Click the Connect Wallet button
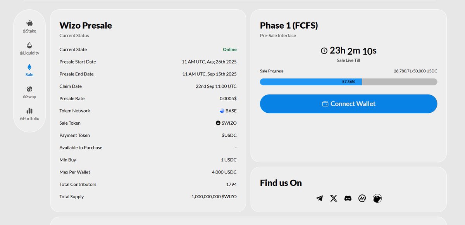The image size is (465, 225). tap(348, 104)
